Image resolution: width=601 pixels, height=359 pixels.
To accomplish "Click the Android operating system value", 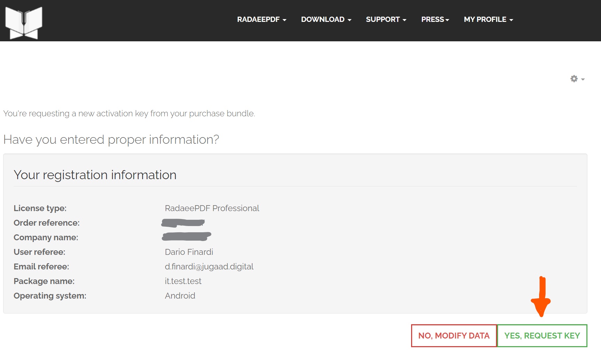I will pos(180,296).
